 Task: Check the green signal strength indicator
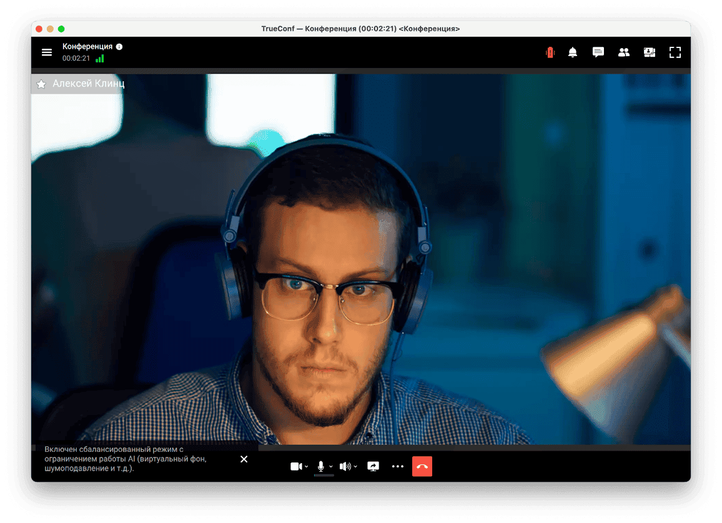[x=100, y=59]
